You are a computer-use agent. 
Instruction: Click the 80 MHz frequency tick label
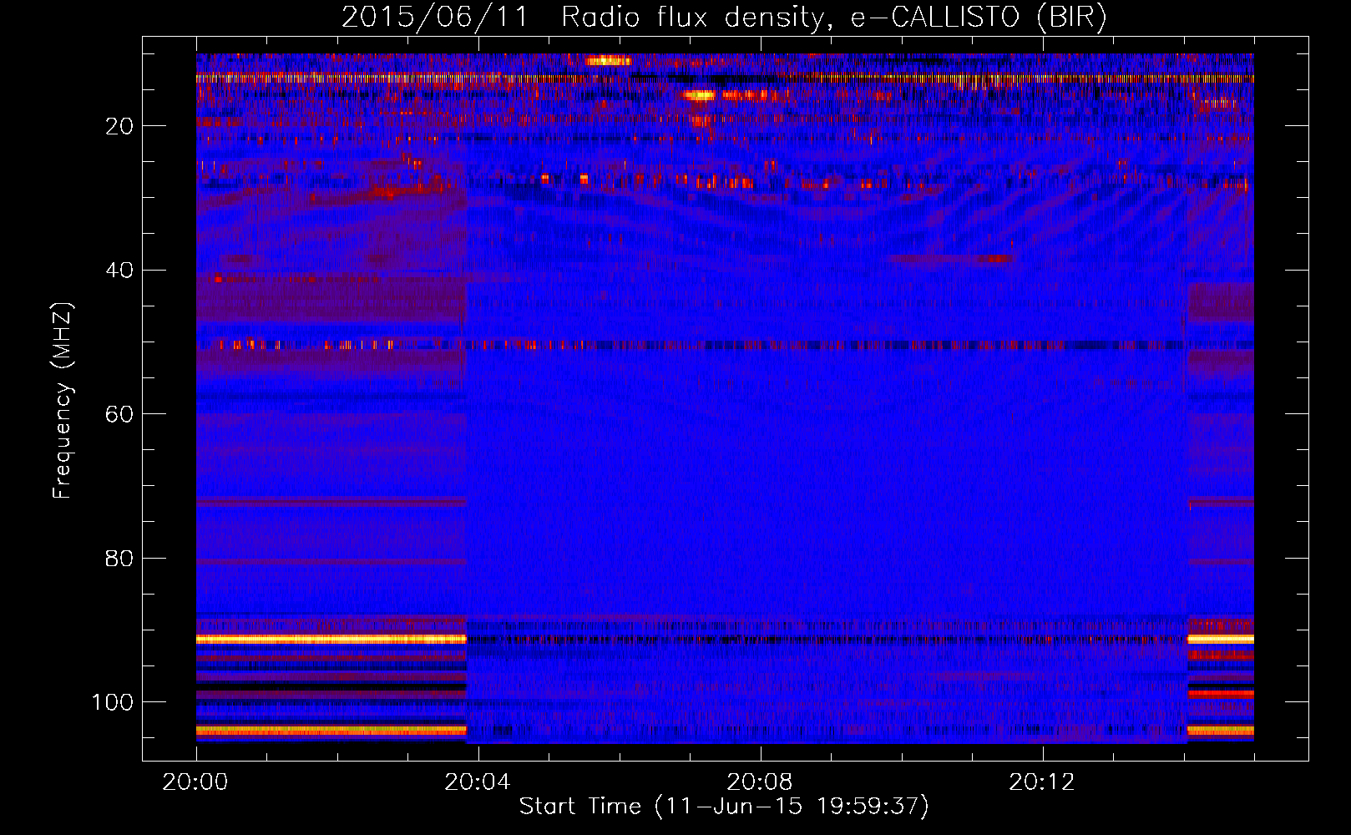[x=119, y=559]
